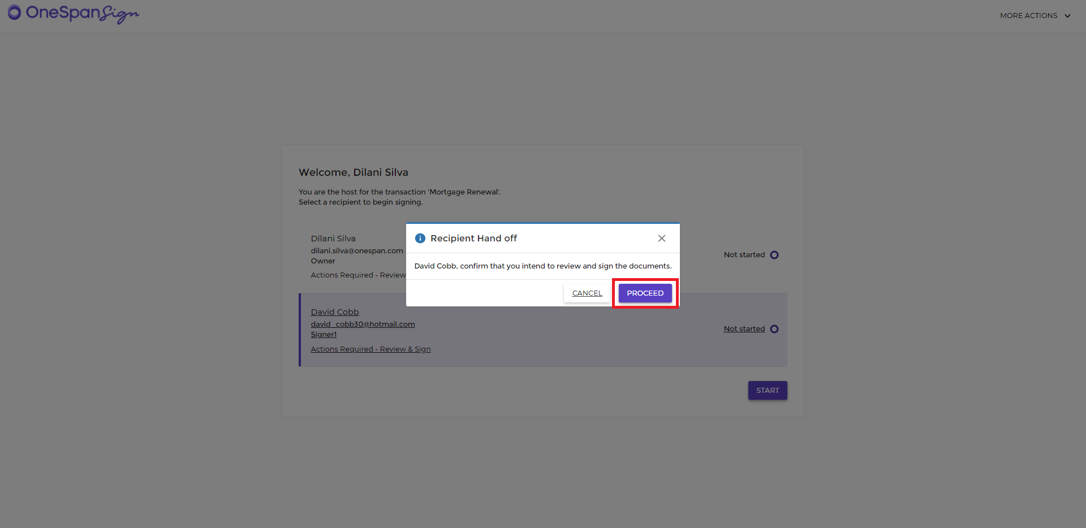Click david_cobb30@hotmail.com email link
1086x528 pixels.
coord(363,324)
